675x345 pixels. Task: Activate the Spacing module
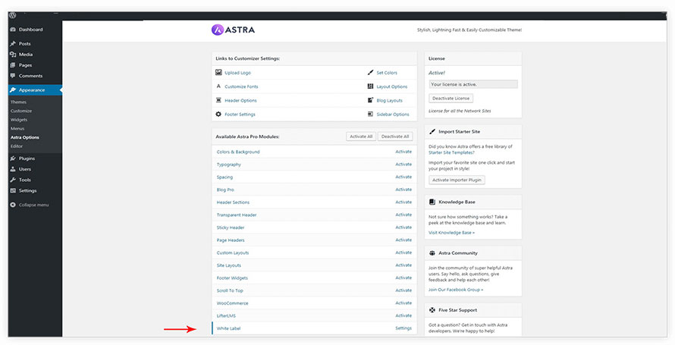(403, 177)
